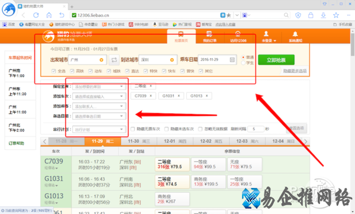Image resolution: width=355 pixels, height=214 pixels.
Task: Click 隐藏更多选项 link
Action: pos(295,71)
